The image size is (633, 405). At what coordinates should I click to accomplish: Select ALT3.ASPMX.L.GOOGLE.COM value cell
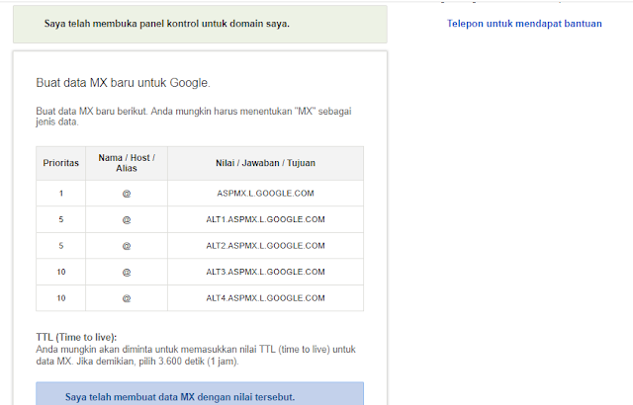click(x=265, y=272)
